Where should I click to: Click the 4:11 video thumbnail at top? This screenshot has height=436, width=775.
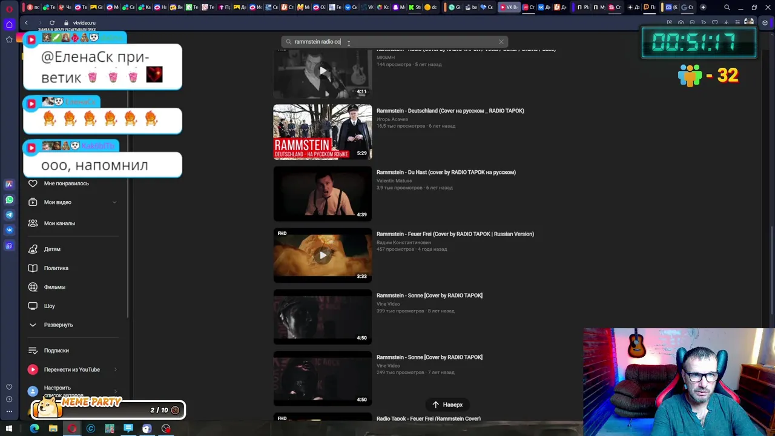(x=323, y=73)
